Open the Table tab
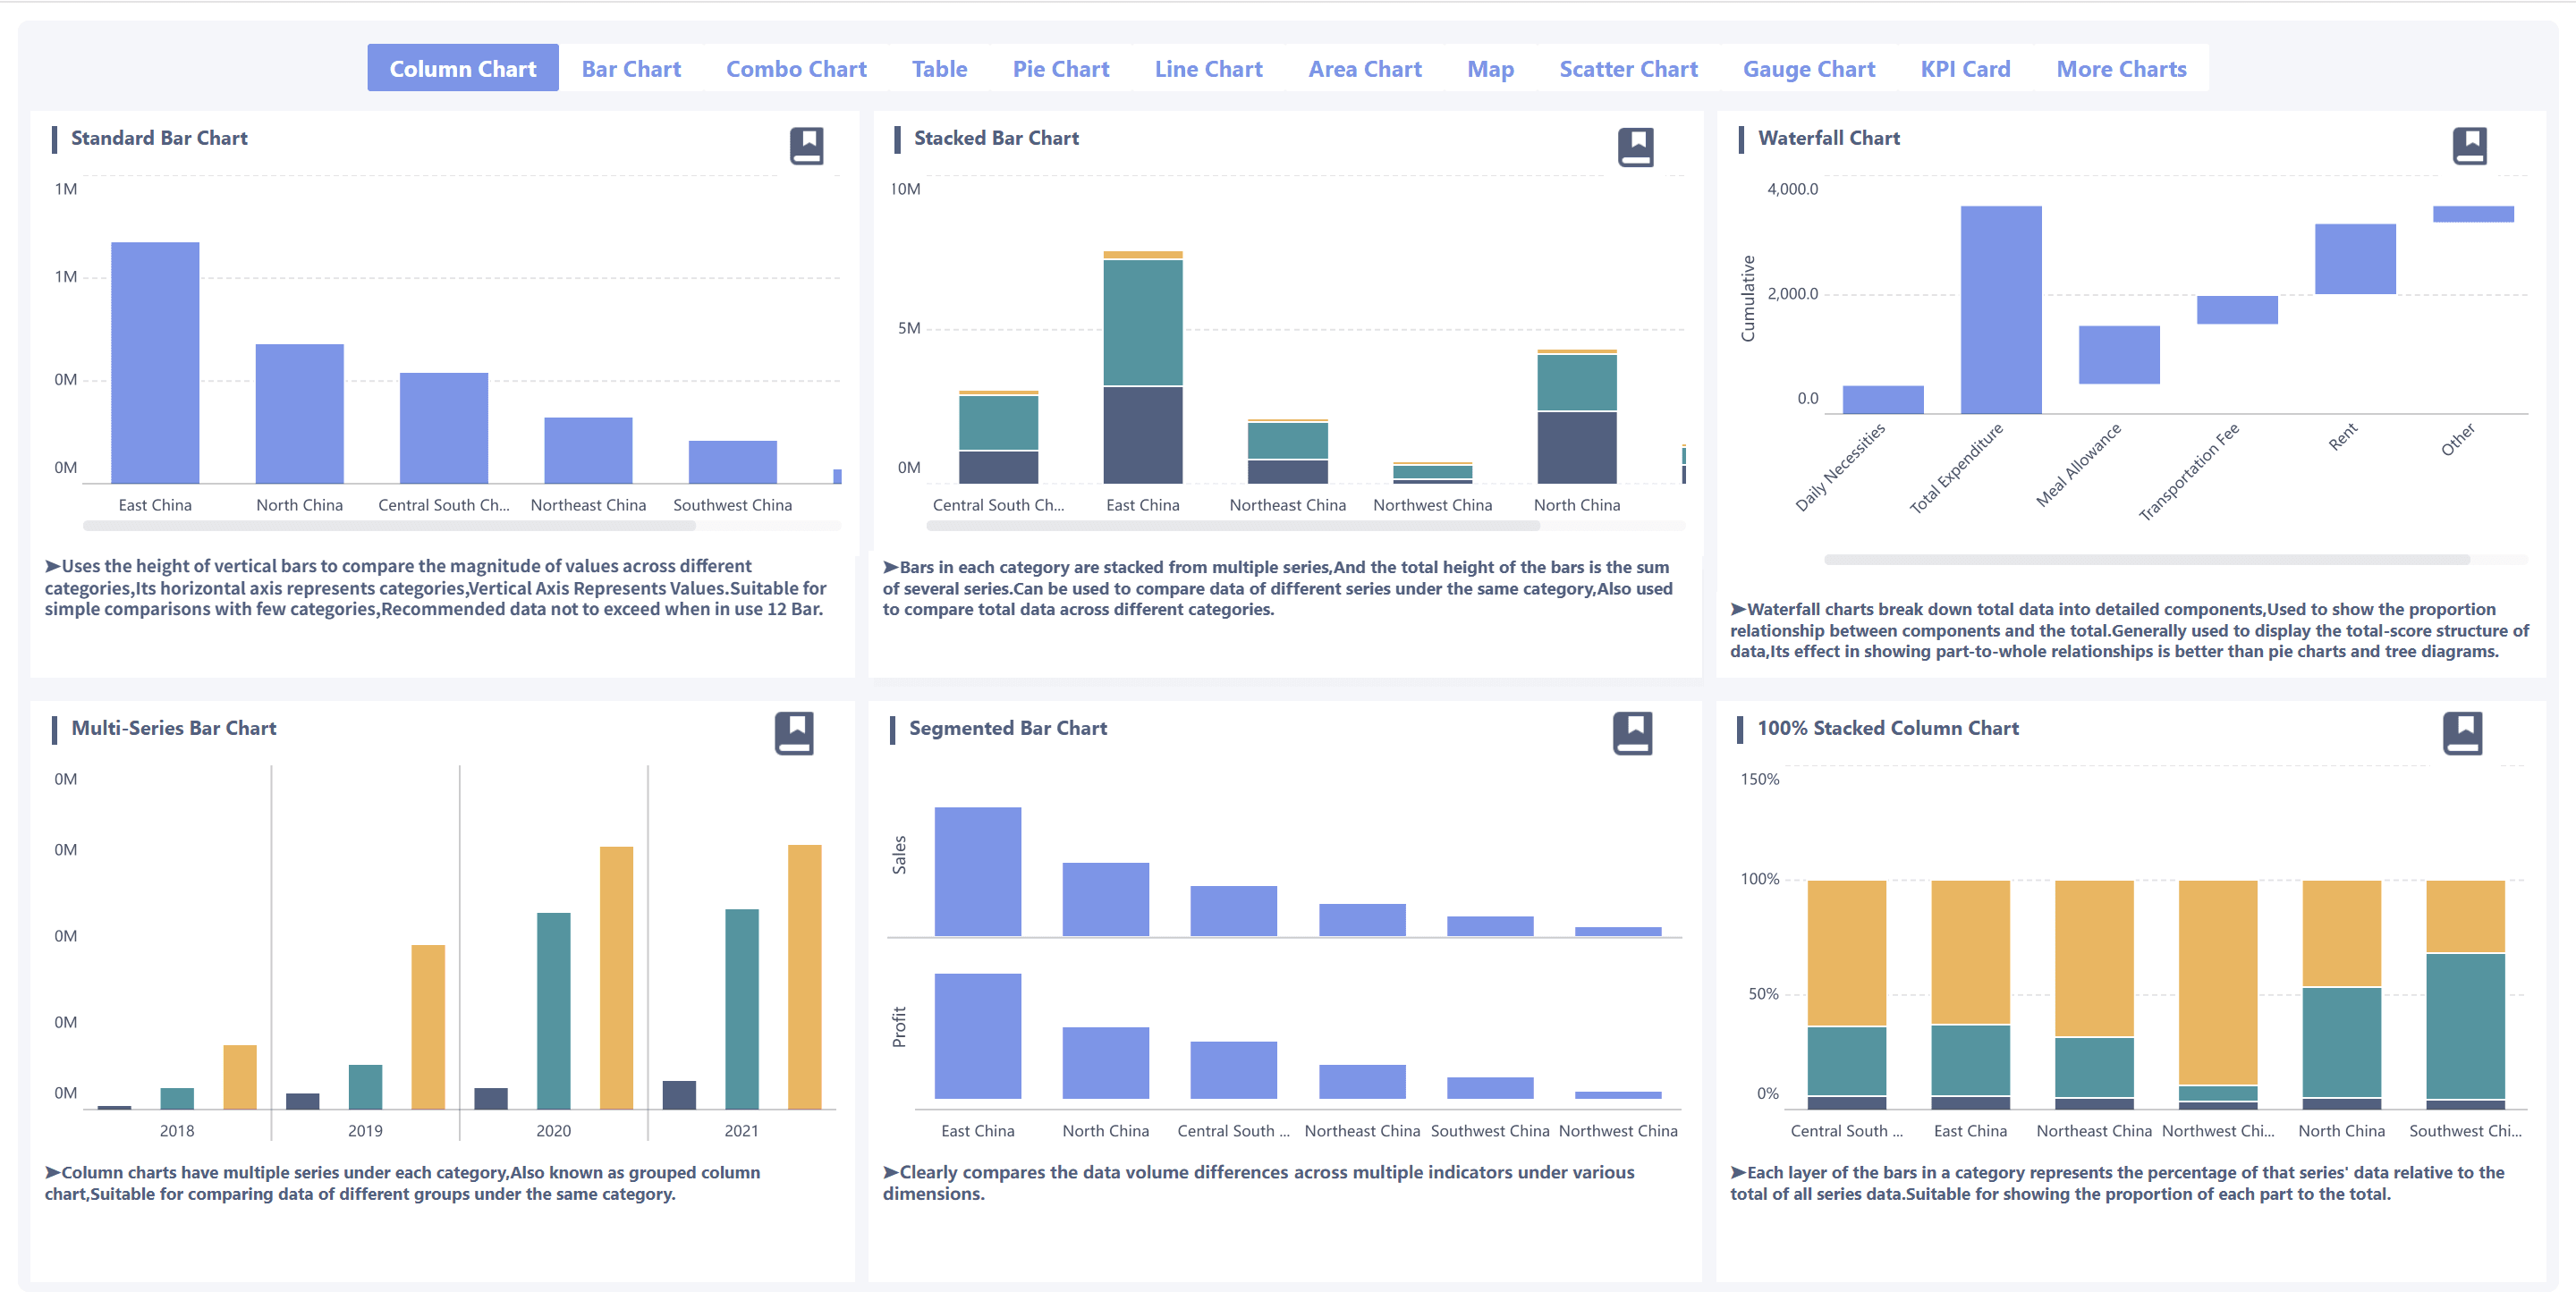This screenshot has width=2576, height=1300. 939,68
